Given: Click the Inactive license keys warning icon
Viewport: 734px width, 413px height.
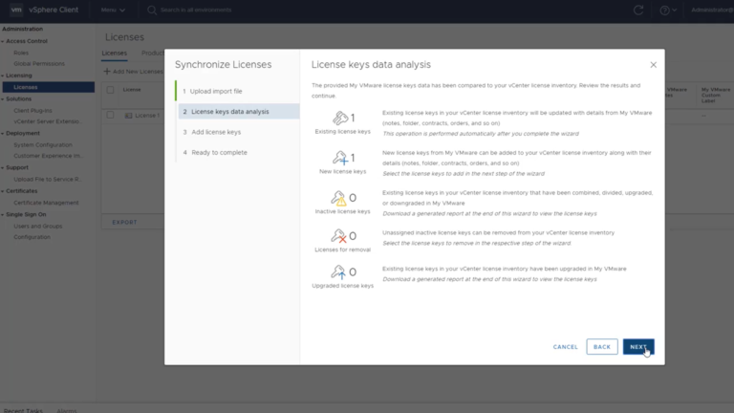Looking at the screenshot, I should pyautogui.click(x=339, y=198).
